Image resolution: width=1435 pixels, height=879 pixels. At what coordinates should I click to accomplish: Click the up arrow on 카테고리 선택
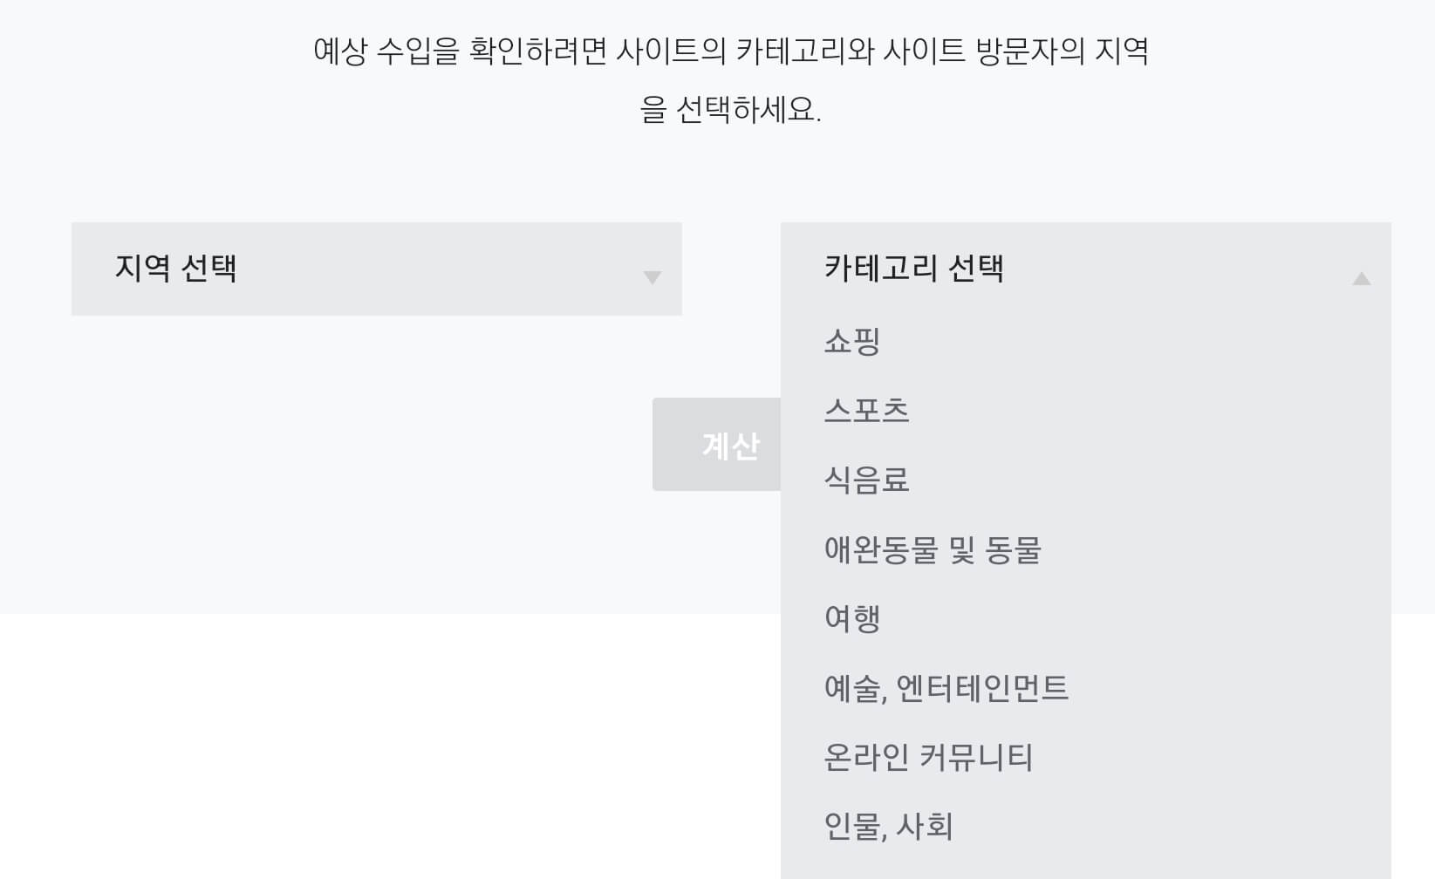coord(1362,279)
